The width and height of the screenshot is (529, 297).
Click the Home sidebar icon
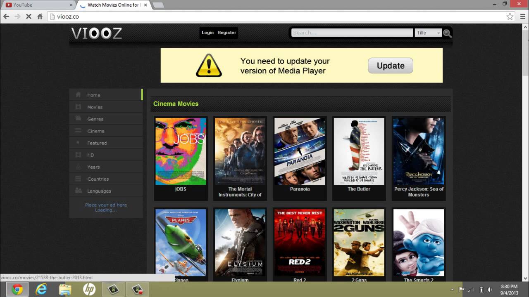[x=78, y=95]
